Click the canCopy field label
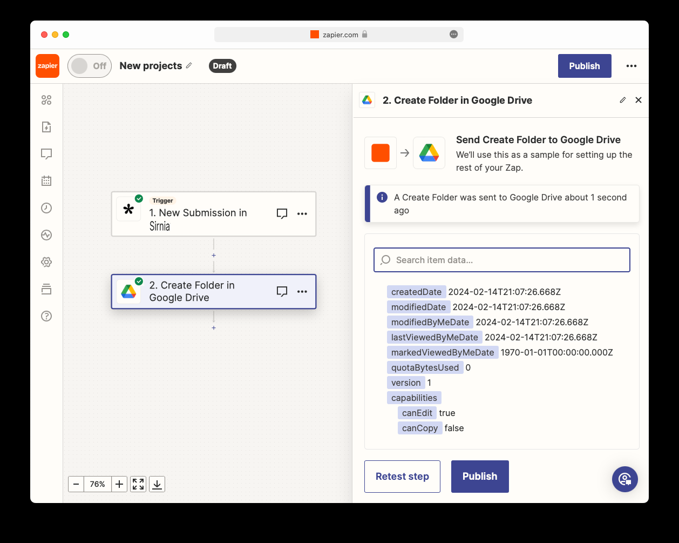Screen dimensions: 679x543 (x=420, y=428)
